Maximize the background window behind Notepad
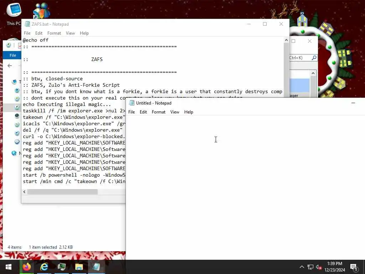This screenshot has height=274, width=365. 294,41
